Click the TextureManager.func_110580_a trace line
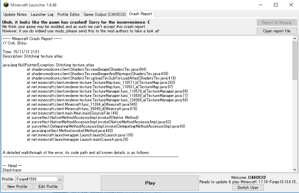 [x=107, y=96]
